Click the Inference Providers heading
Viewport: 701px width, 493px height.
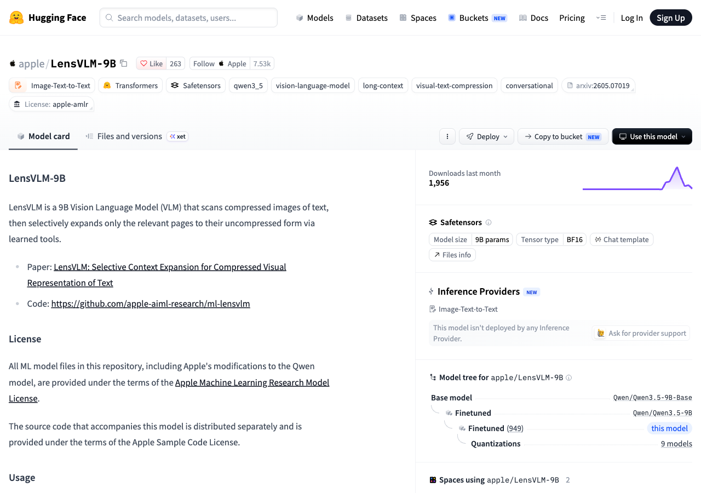[479, 291]
